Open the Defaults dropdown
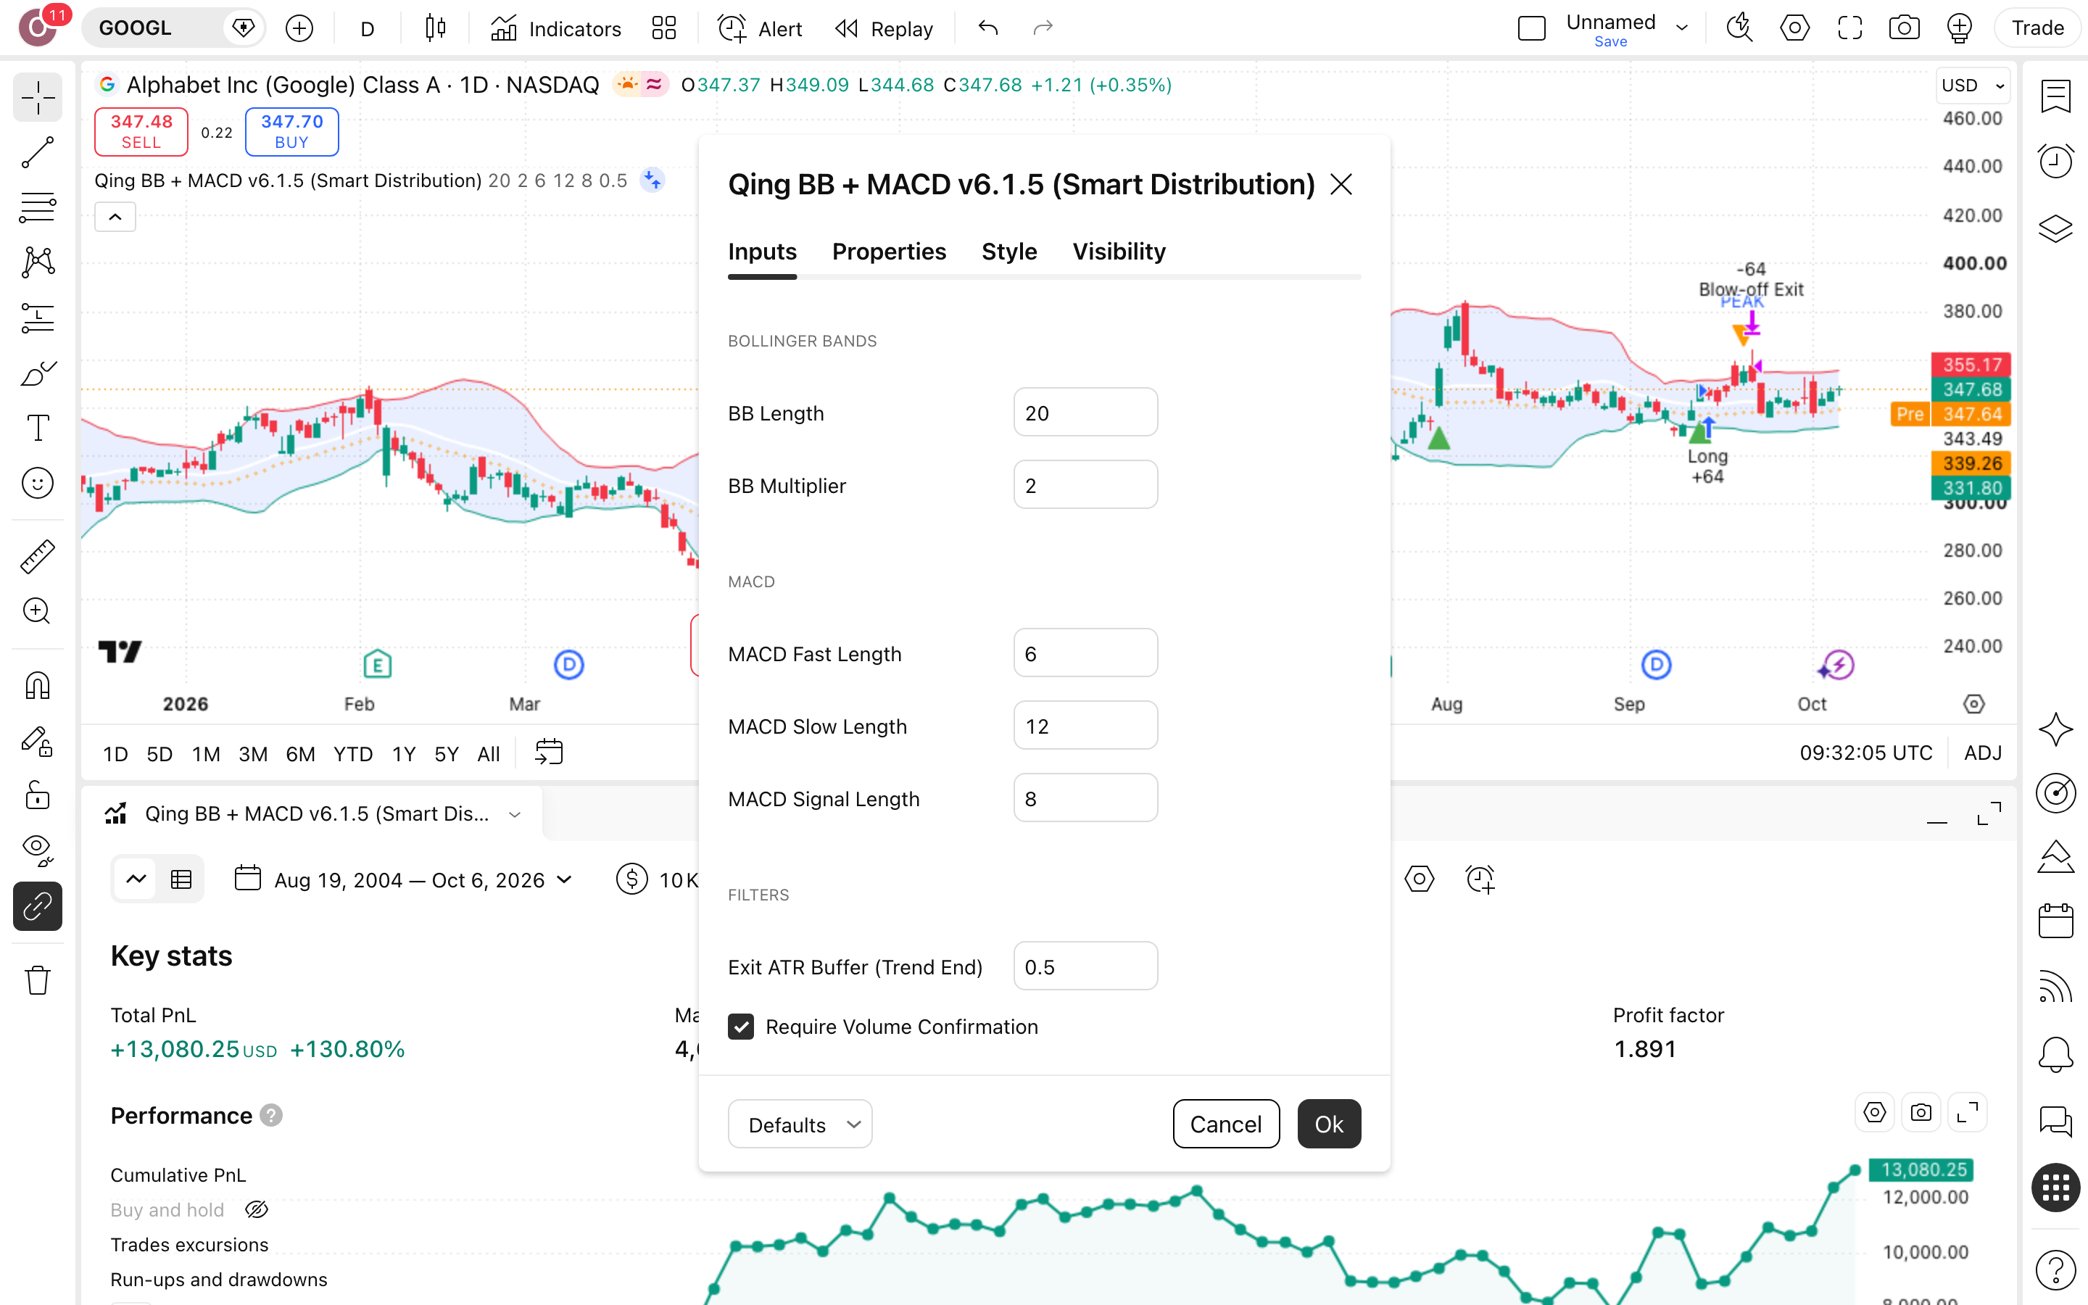Image resolution: width=2088 pixels, height=1305 pixels. tap(800, 1124)
